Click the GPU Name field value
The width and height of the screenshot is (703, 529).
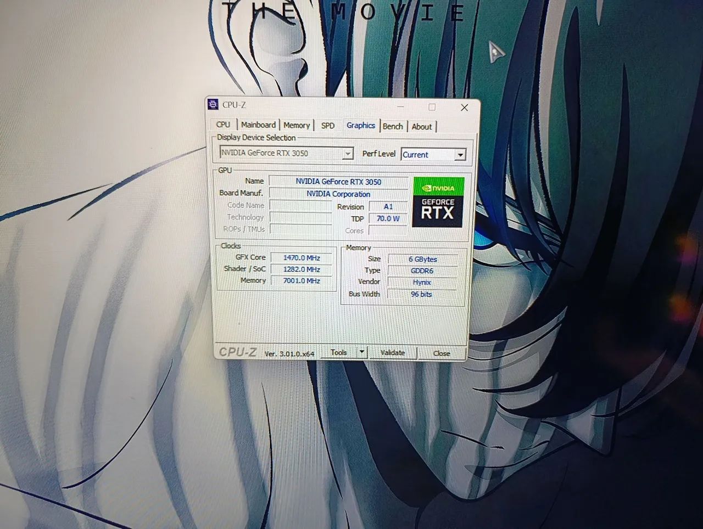point(338,182)
